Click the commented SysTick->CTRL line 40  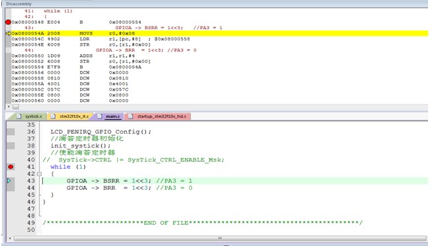point(134,160)
